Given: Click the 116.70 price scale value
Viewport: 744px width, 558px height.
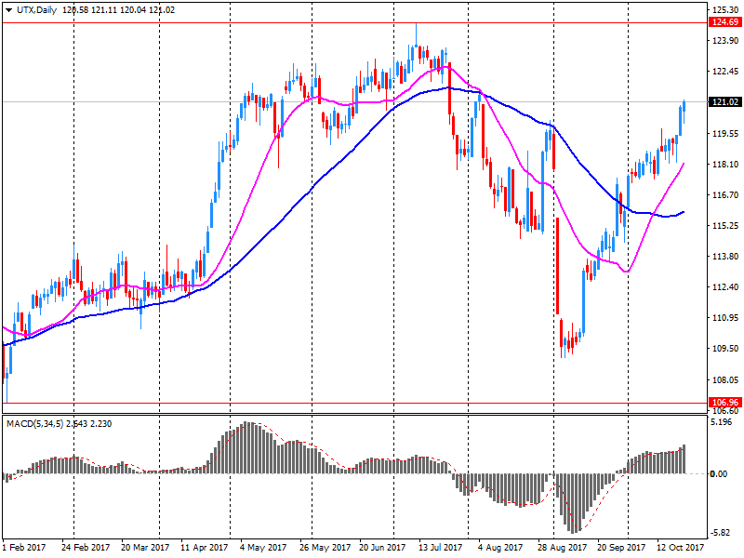Looking at the screenshot, I should tap(725, 195).
